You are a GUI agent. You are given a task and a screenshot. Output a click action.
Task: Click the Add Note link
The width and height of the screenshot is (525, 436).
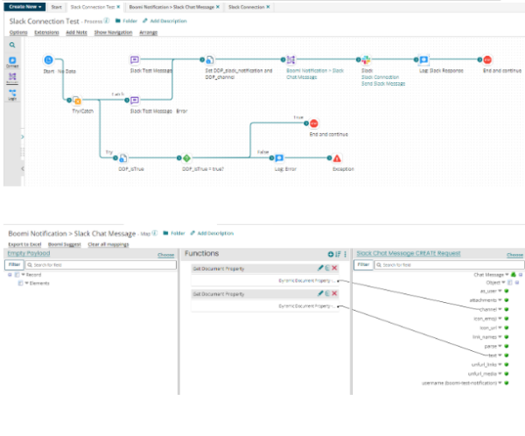click(x=76, y=32)
